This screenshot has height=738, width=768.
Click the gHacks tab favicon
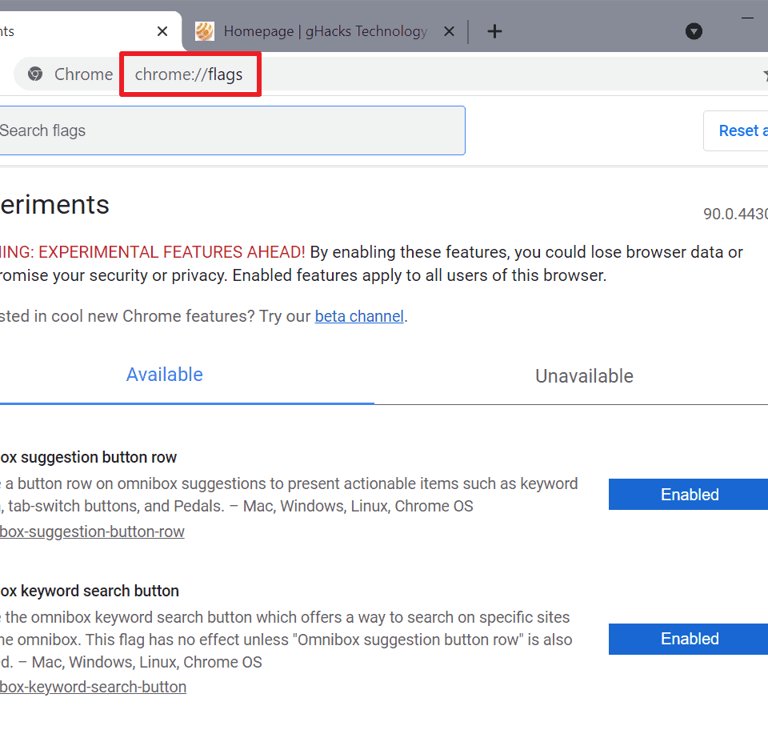pyautogui.click(x=205, y=31)
